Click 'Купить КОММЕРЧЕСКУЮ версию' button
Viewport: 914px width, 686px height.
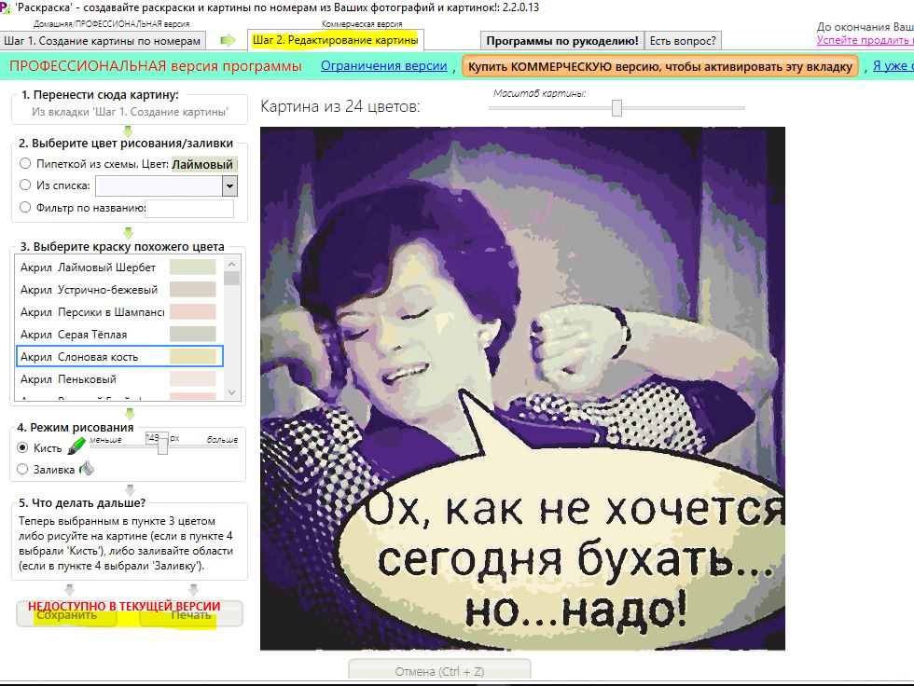pos(660,66)
